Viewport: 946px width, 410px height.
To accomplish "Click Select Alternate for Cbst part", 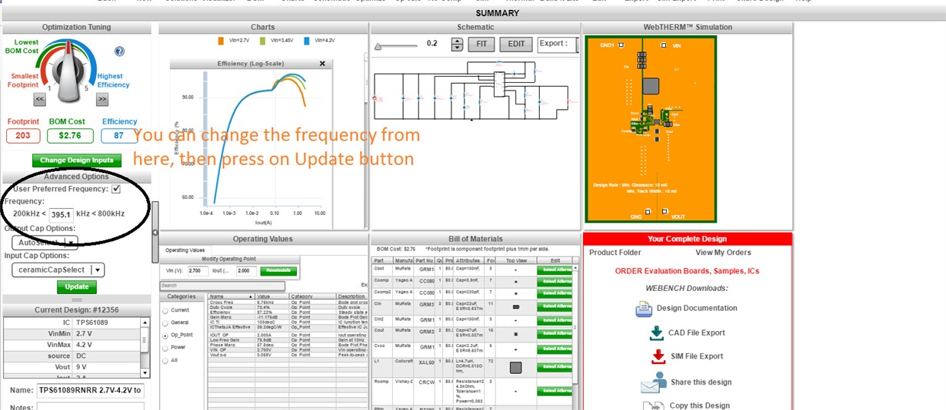I will (x=555, y=269).
